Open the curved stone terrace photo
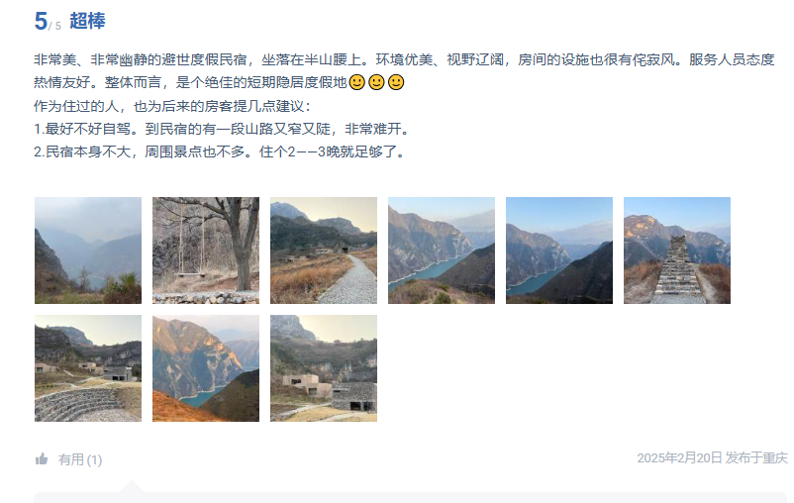The width and height of the screenshot is (794, 503). point(88,368)
